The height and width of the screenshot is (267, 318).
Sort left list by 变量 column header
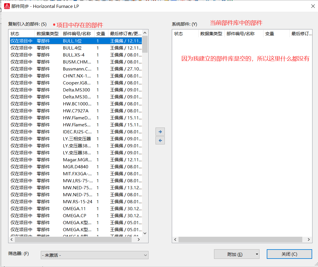(101, 34)
